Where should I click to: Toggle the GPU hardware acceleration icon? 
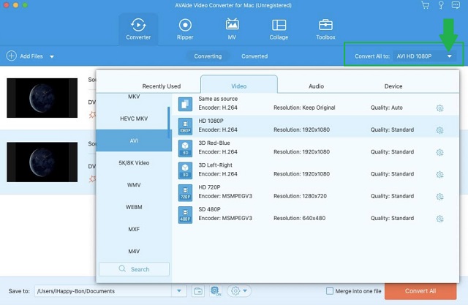point(215,291)
